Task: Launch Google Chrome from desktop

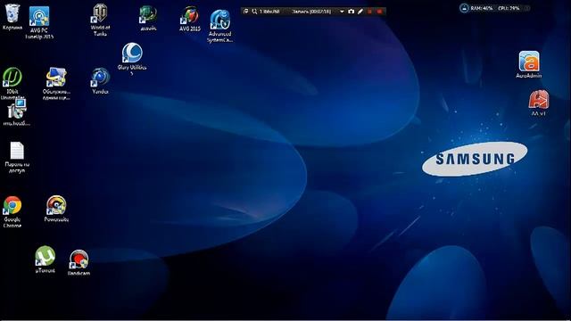Action: pyautogui.click(x=12, y=212)
